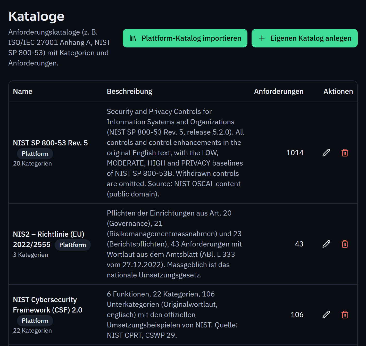The width and height of the screenshot is (366, 346).
Task: Open NIST Cybersecurity Framework (CSF) 2.0 name
Action: [48, 305]
